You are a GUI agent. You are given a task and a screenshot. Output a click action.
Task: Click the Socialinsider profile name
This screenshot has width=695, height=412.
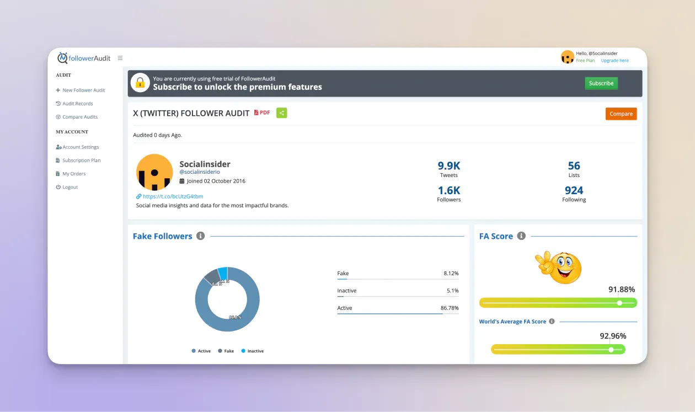pos(205,164)
